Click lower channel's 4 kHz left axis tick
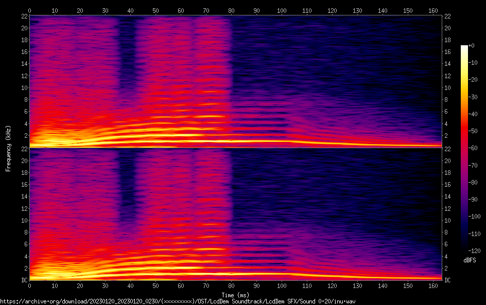 [25, 256]
